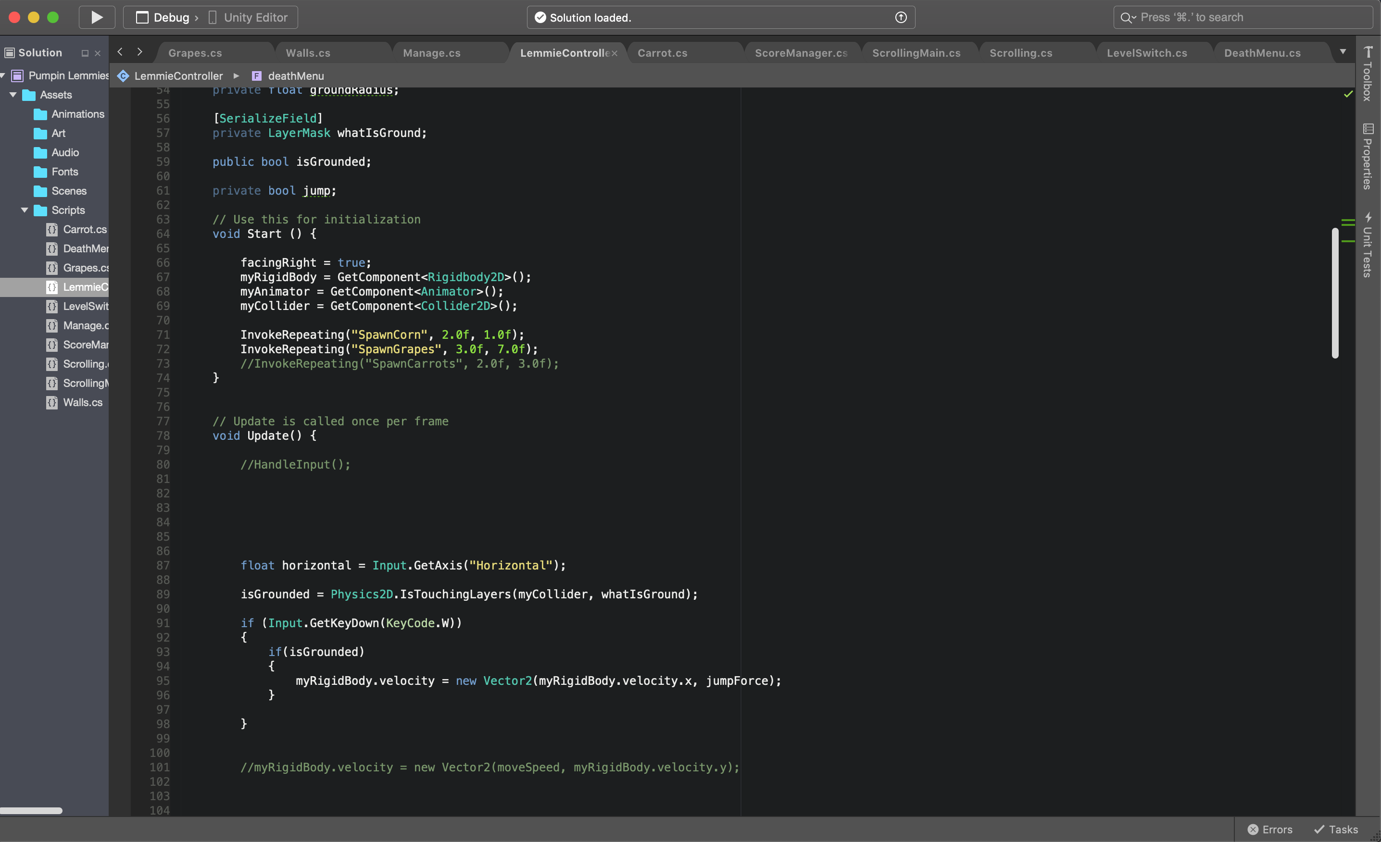Open the tab overflow dropdown arrow
The image size is (1381, 842).
pyautogui.click(x=1343, y=52)
